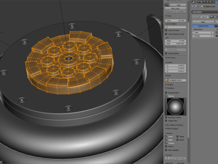Collapse the Mesh Display panel

coord(166,128)
